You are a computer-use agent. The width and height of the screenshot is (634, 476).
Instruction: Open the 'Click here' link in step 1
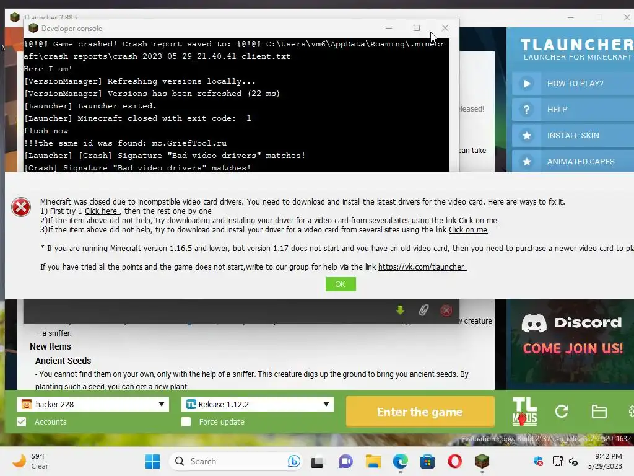click(101, 211)
